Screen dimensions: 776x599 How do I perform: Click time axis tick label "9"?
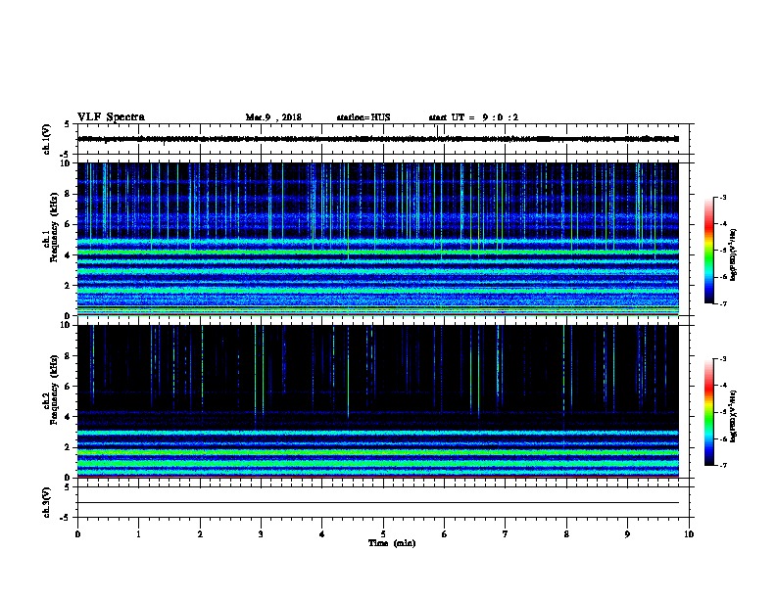(x=627, y=534)
